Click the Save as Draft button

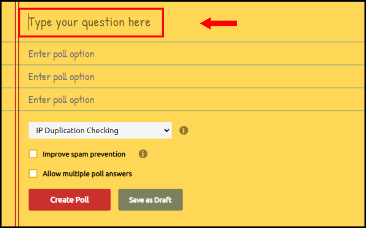[x=151, y=200]
